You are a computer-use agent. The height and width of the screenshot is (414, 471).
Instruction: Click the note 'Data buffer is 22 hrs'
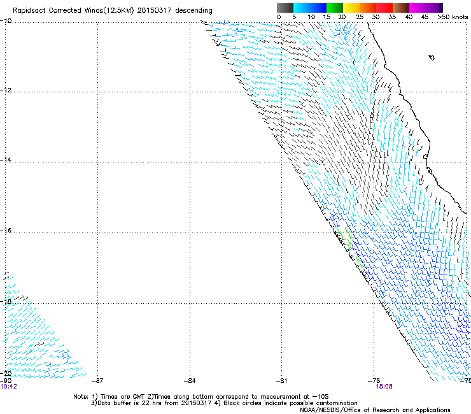[x=130, y=403]
